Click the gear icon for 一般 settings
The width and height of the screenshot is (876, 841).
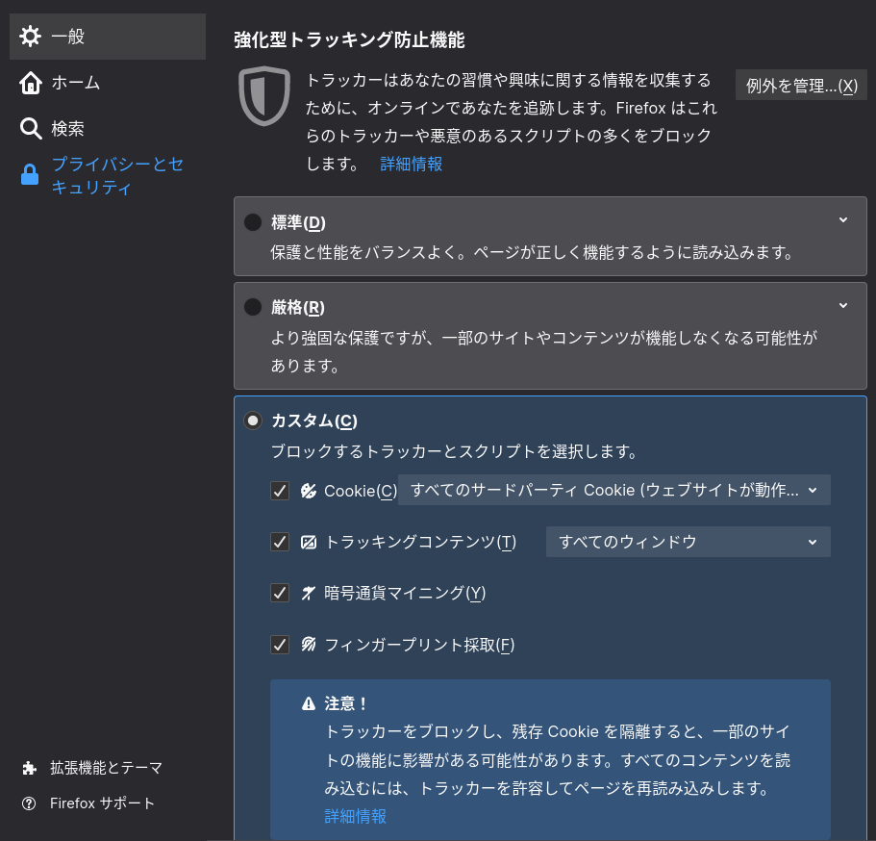(x=30, y=37)
